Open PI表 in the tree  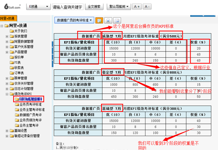(x=17, y=63)
